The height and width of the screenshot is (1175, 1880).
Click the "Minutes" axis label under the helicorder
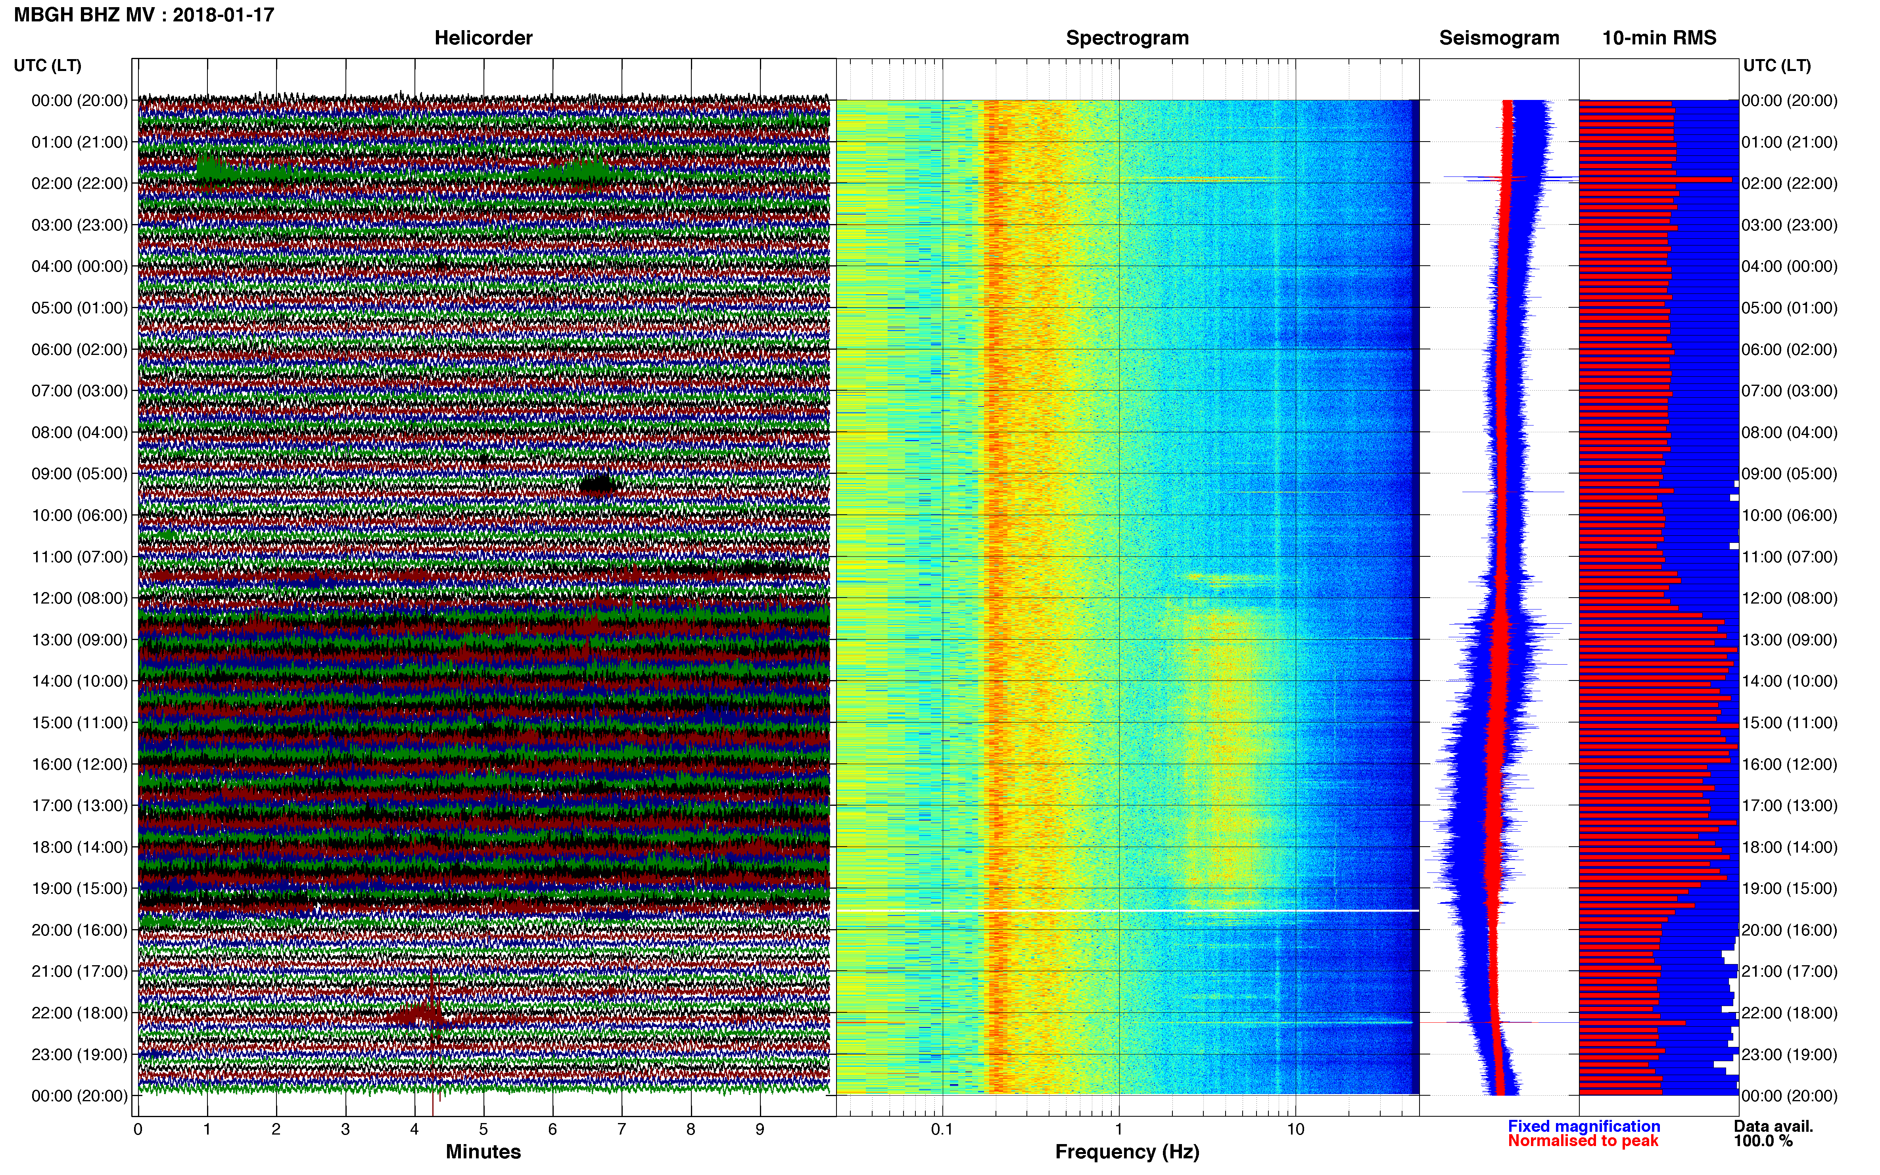point(483,1152)
